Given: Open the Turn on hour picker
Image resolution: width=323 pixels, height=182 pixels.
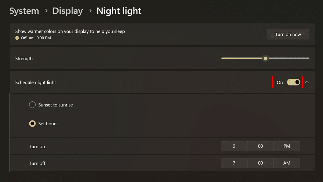Looking at the screenshot, I should [x=234, y=146].
